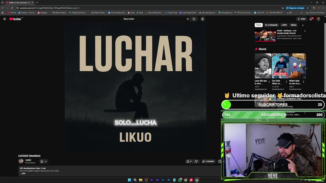Open the Maps bookmark

point(140,12)
